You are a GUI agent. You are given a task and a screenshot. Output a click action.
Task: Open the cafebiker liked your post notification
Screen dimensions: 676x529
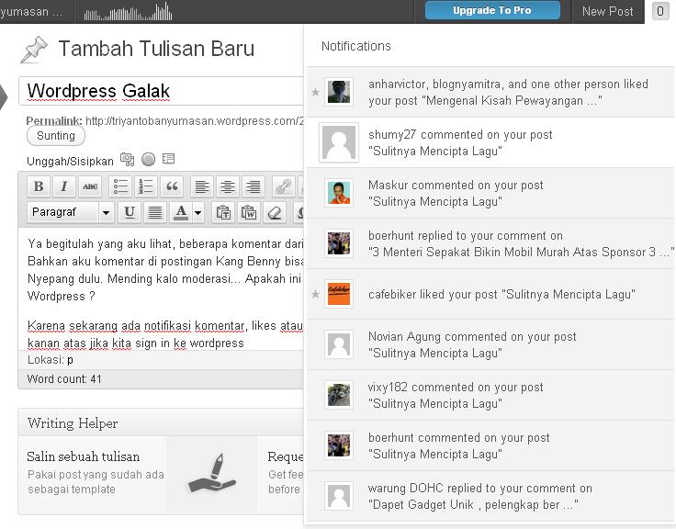click(x=501, y=295)
